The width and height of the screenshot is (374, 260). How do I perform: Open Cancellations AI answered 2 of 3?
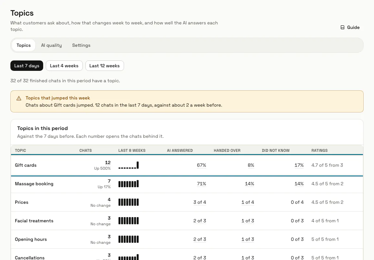pyautogui.click(x=200, y=258)
